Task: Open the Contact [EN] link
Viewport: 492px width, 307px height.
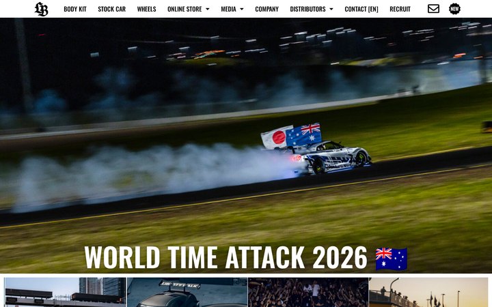Action: point(361,9)
